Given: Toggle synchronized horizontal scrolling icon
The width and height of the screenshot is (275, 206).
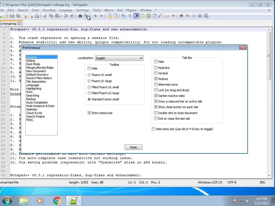Looking at the screenshot, I should 115,16.
